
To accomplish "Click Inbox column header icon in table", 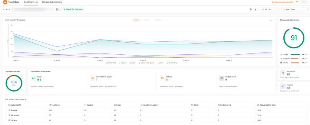I will [x=114, y=105].
